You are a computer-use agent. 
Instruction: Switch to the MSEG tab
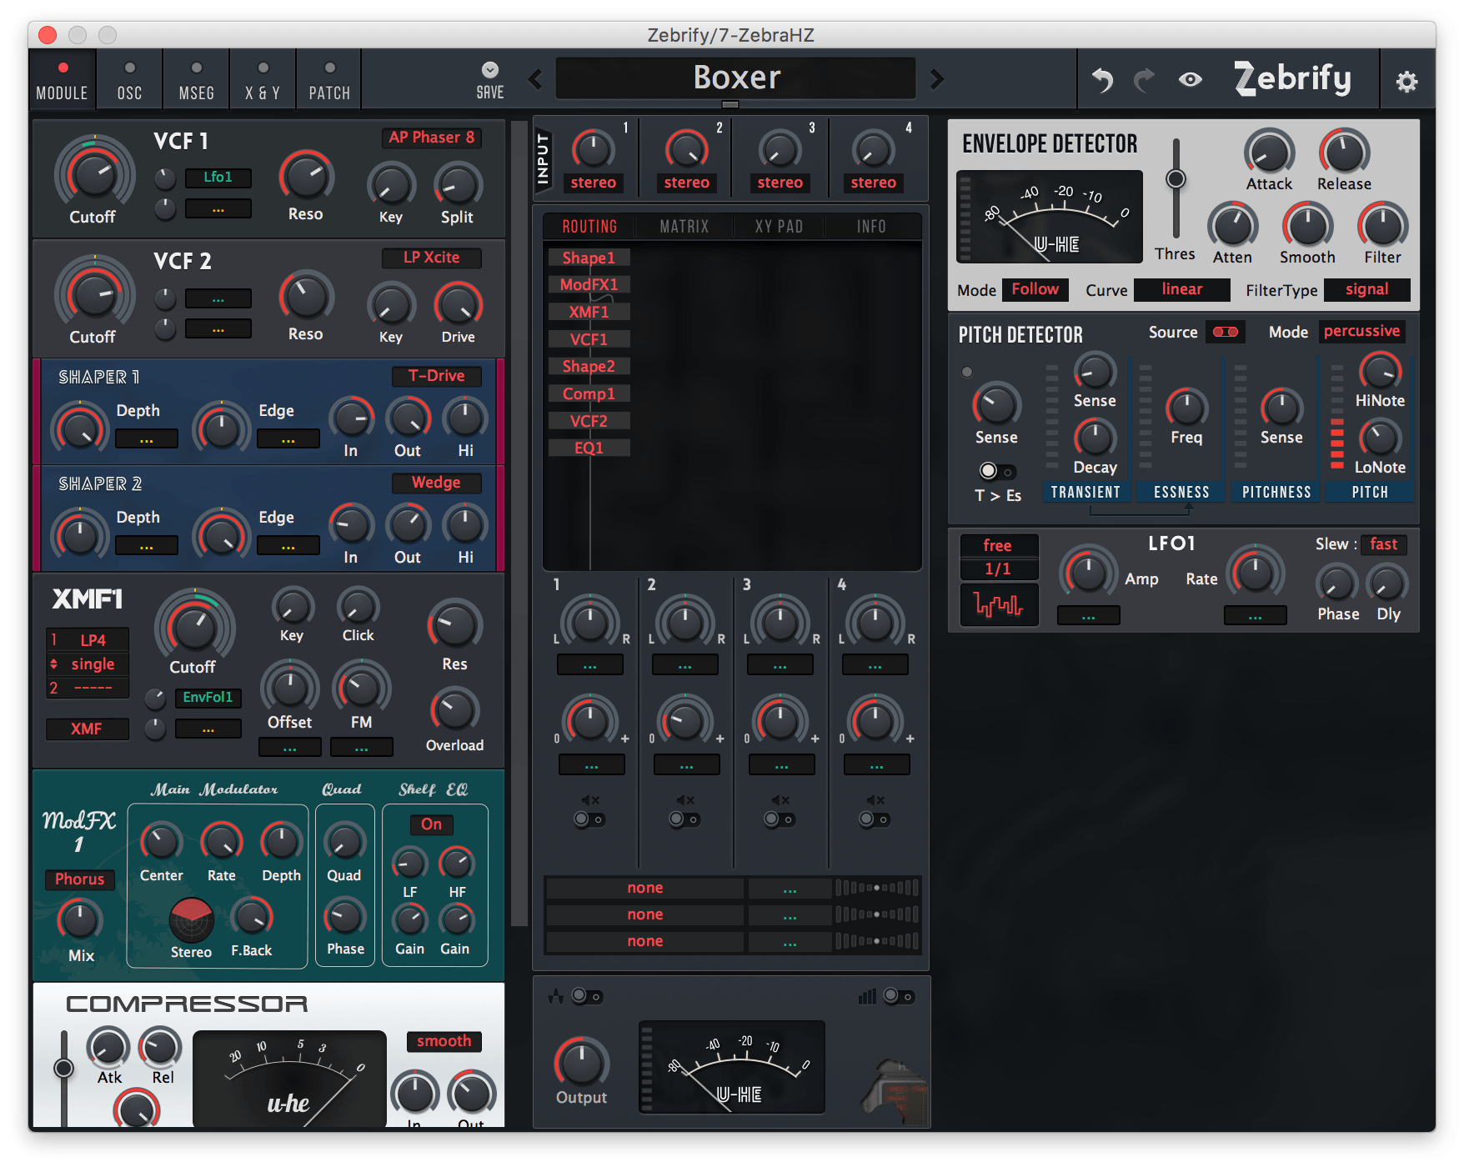pyautogui.click(x=196, y=80)
